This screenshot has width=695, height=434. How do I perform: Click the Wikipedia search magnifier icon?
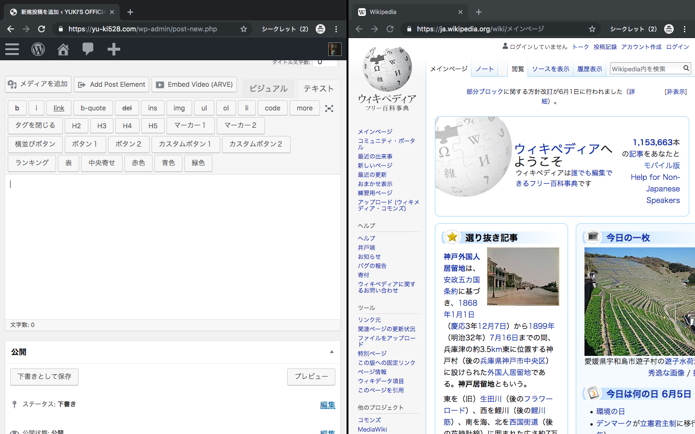click(686, 68)
